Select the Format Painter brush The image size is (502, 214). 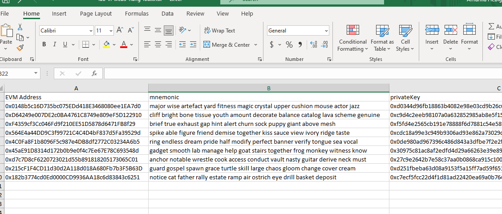coord(20,48)
